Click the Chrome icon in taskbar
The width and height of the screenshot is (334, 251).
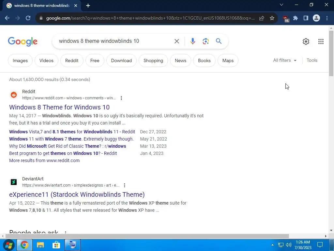24,245
